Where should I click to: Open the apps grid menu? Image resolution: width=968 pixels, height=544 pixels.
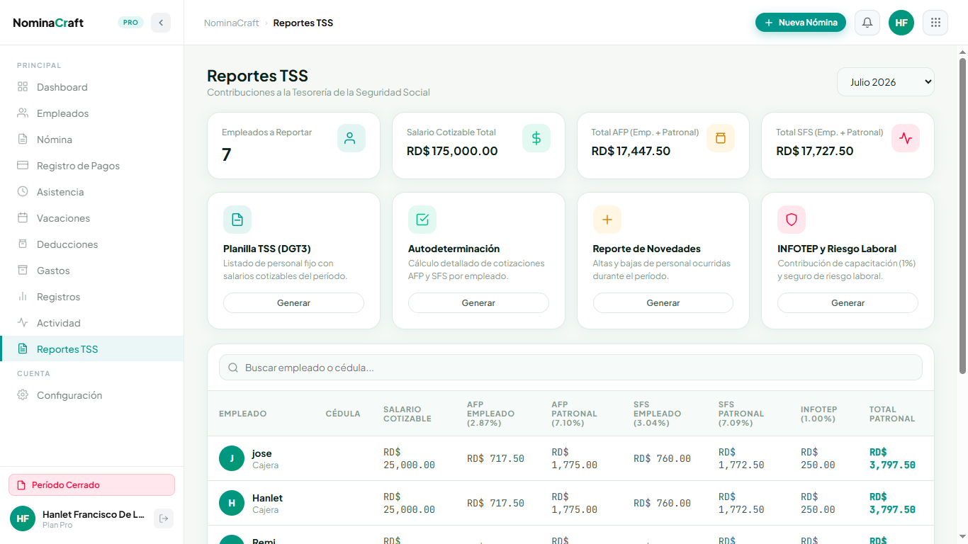935,23
